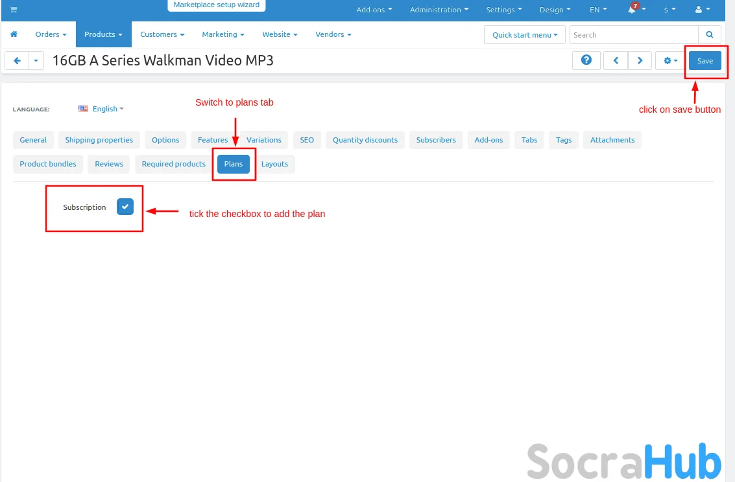
Task: Click the search magnifier button
Action: coord(709,35)
